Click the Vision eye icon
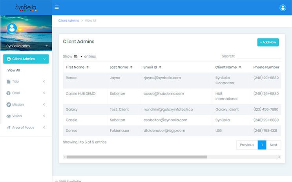The image size is (292, 182). [9, 116]
